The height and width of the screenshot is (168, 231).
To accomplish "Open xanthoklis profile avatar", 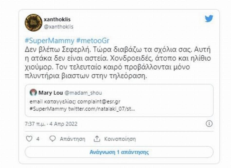I will [33, 22].
